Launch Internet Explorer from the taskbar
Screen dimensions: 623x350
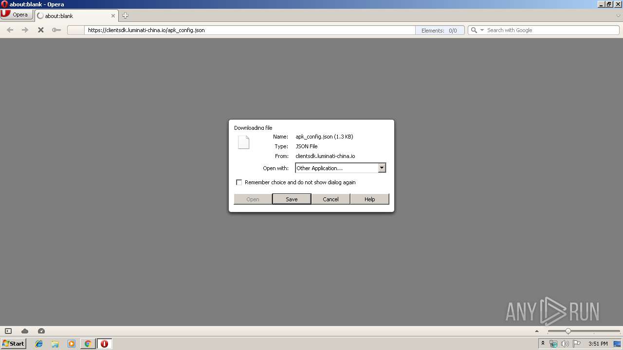pos(39,344)
